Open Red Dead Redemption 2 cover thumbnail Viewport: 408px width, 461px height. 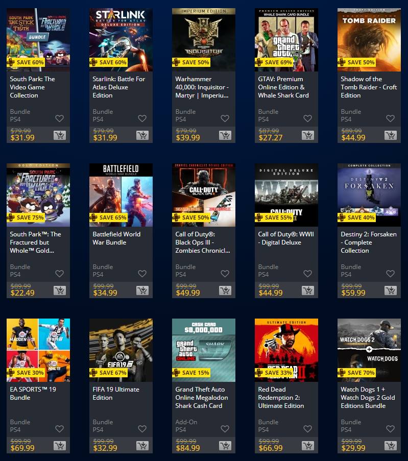point(286,350)
